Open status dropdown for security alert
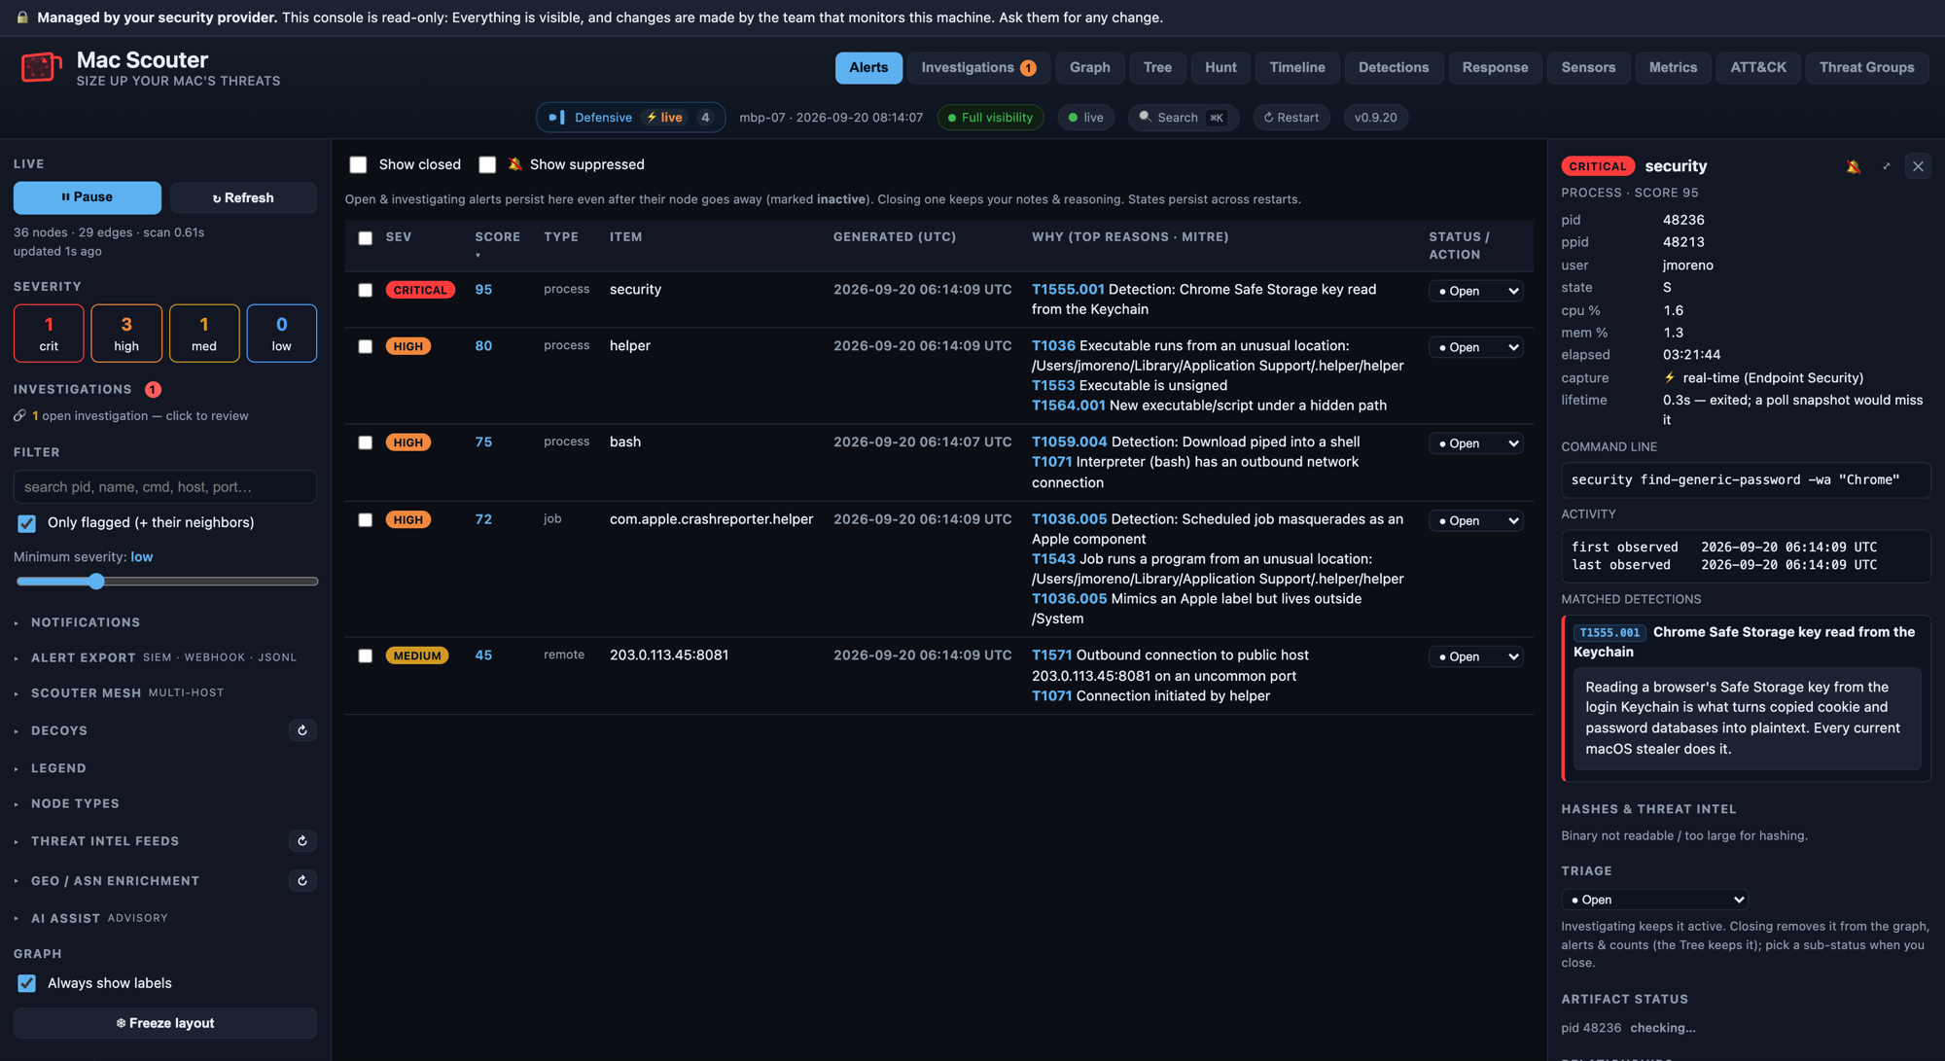Screen dimensions: 1945x1061 tap(1475, 291)
